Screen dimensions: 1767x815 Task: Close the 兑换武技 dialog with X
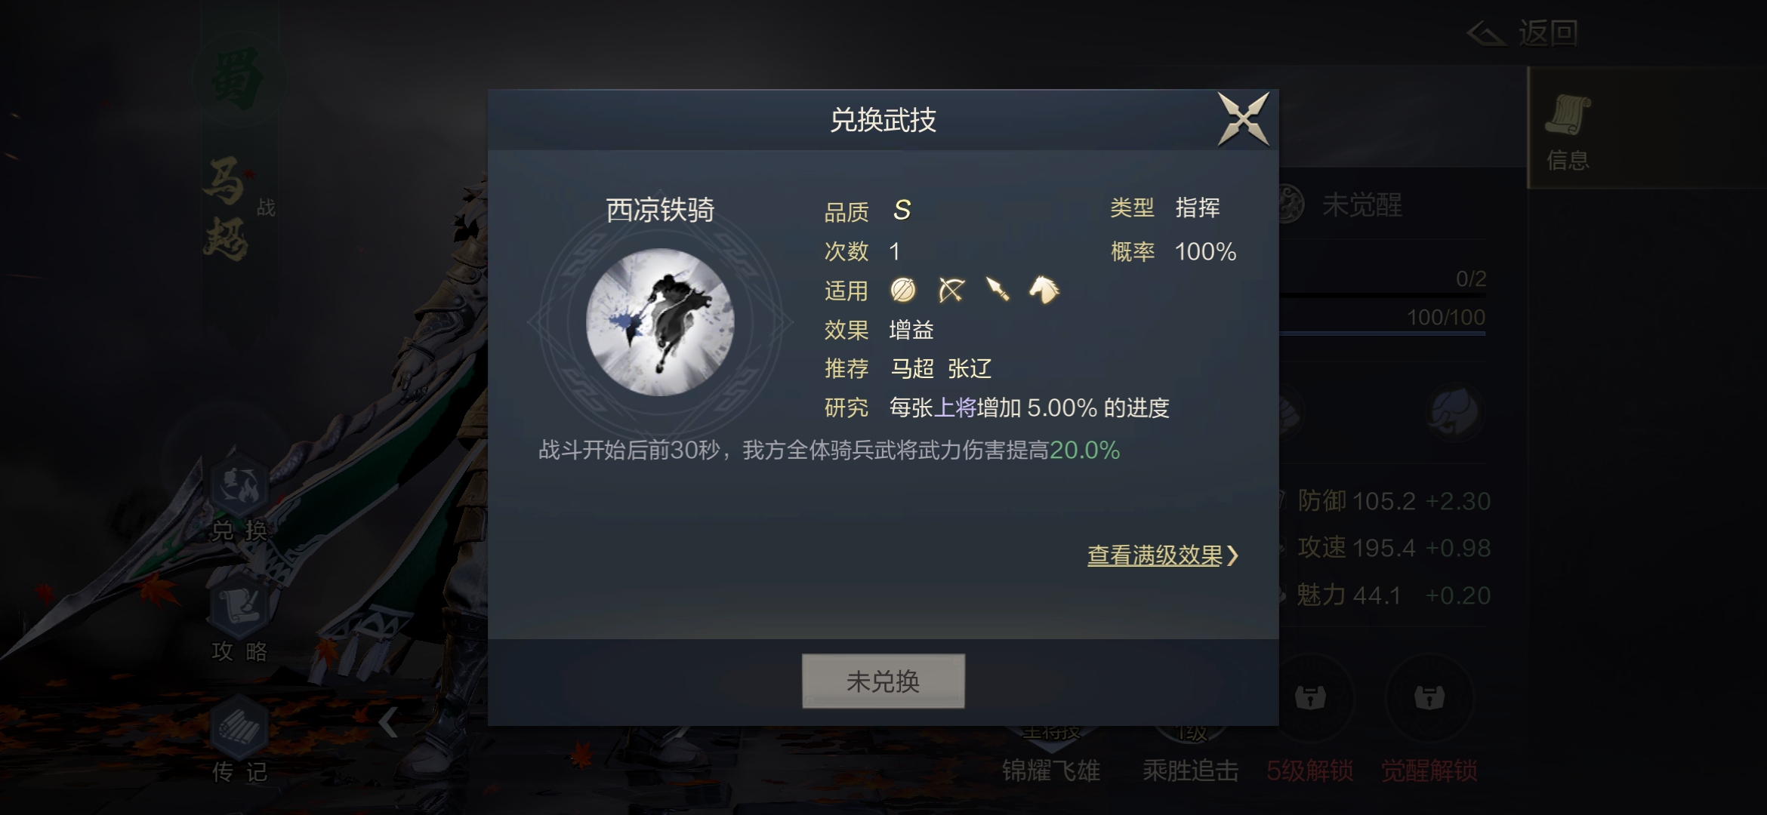pyautogui.click(x=1243, y=119)
